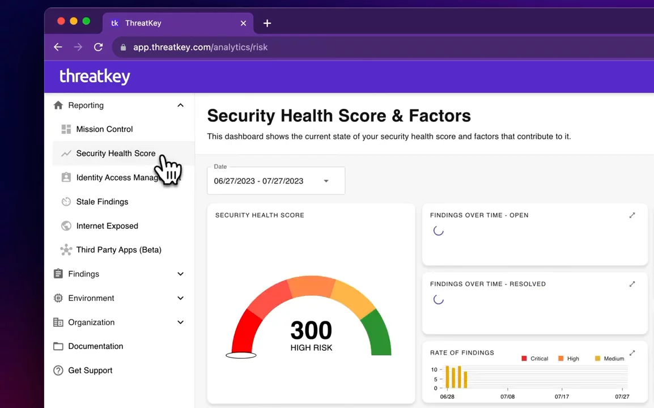
Task: Toggle the High series in chart legend
Action: [x=568, y=359]
